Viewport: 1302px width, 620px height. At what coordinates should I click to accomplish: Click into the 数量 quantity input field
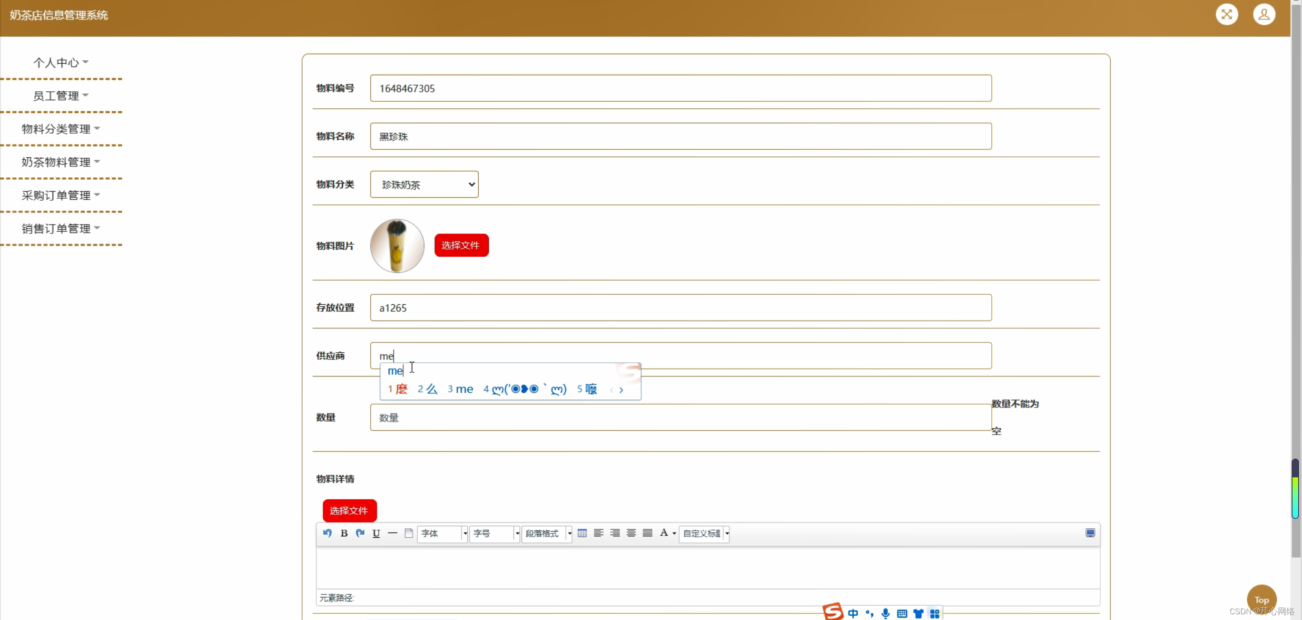(x=681, y=417)
